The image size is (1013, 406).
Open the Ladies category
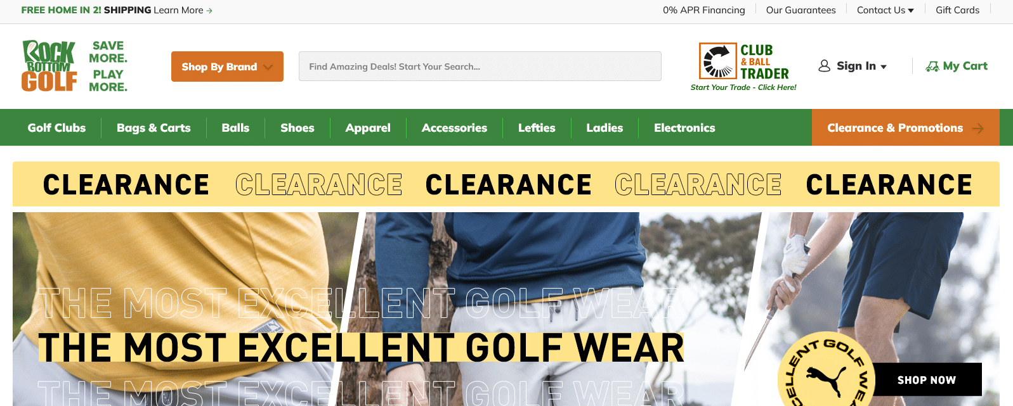605,128
